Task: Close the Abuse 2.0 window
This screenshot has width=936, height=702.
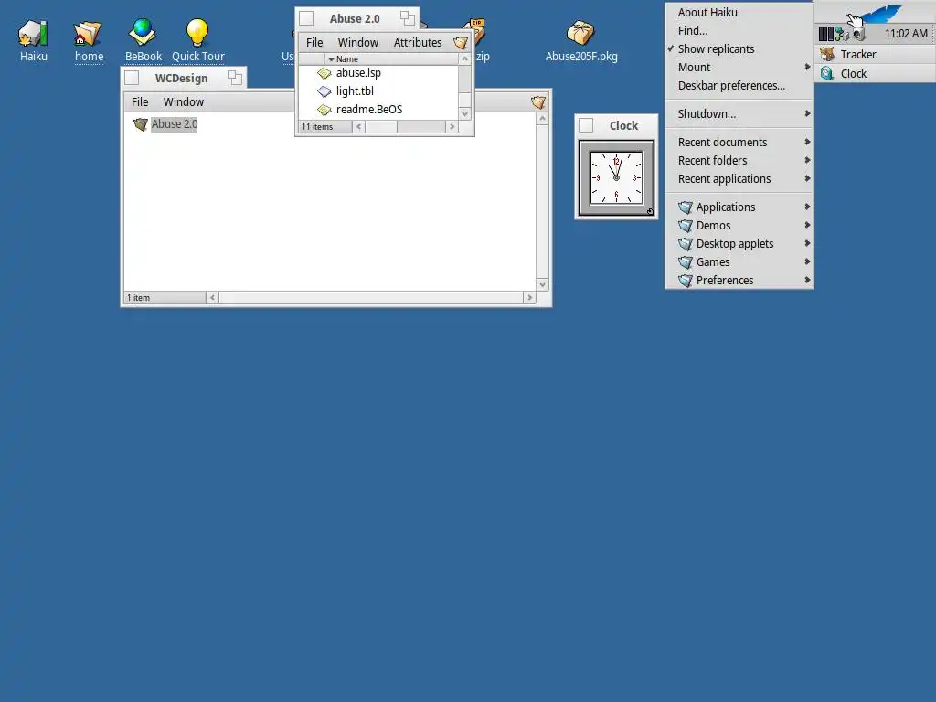Action: pyautogui.click(x=306, y=18)
